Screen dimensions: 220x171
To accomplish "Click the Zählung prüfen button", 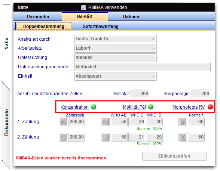I will click(174, 156).
